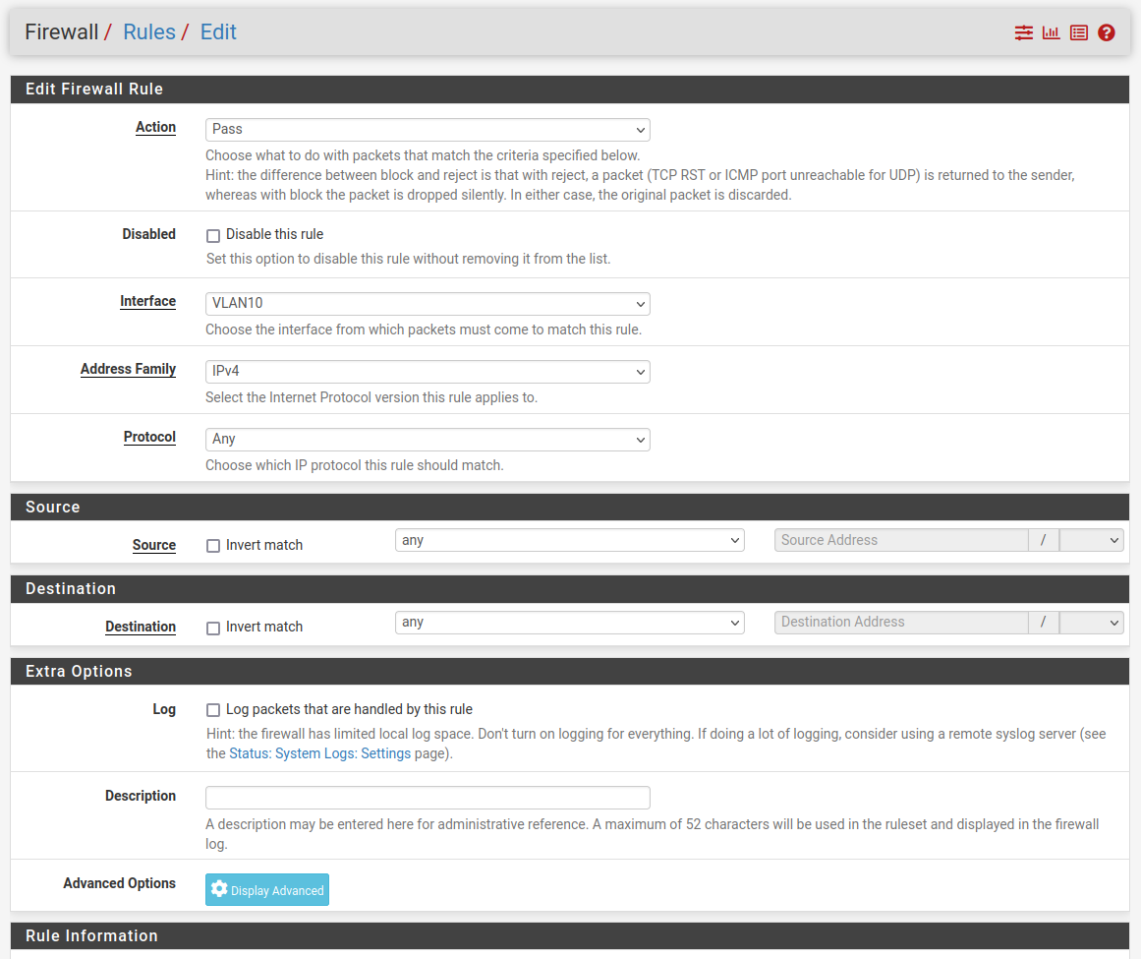Viewport: 1141px width, 959px height.
Task: Open Status: System Logs: Settings link
Action: click(320, 753)
